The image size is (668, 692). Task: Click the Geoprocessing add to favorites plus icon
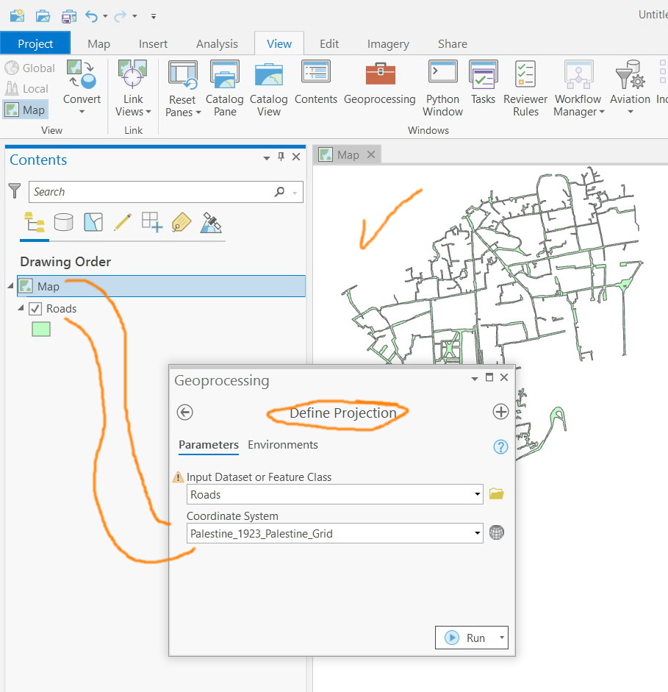pyautogui.click(x=500, y=412)
